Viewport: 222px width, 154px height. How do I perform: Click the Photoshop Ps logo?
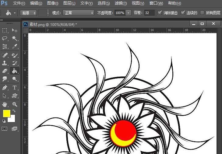[x=4, y=3]
